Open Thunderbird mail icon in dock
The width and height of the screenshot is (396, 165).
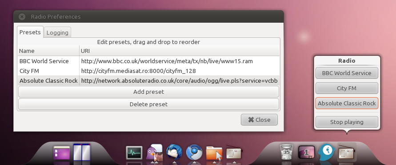click(x=174, y=152)
